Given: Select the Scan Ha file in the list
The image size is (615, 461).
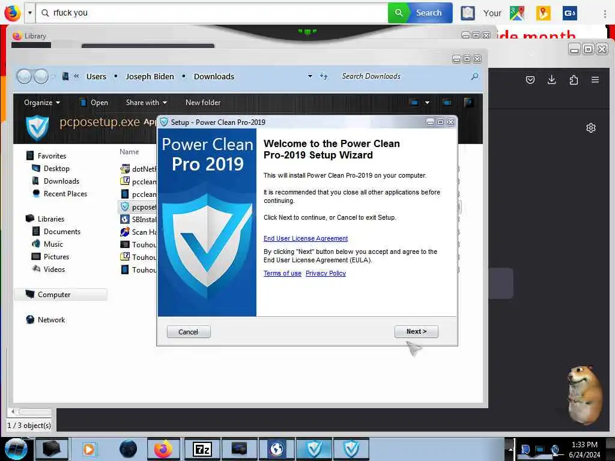Looking at the screenshot, I should click(138, 232).
